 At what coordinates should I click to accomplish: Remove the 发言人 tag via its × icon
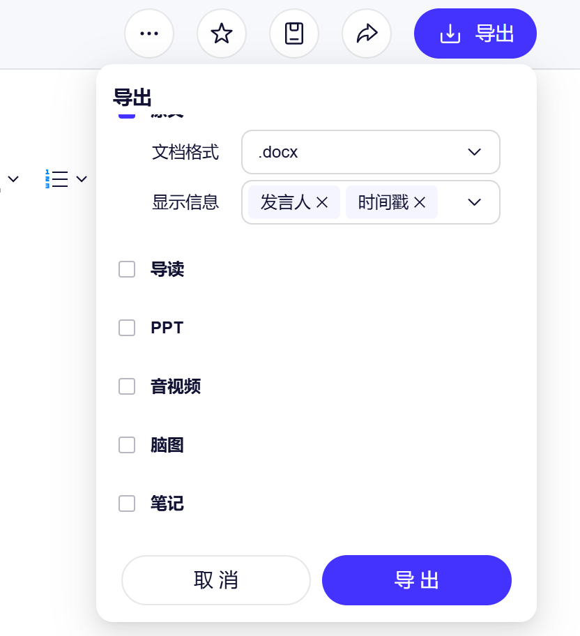[x=322, y=202]
